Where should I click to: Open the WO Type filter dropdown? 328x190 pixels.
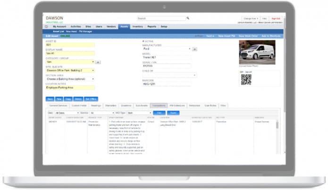[139, 113]
